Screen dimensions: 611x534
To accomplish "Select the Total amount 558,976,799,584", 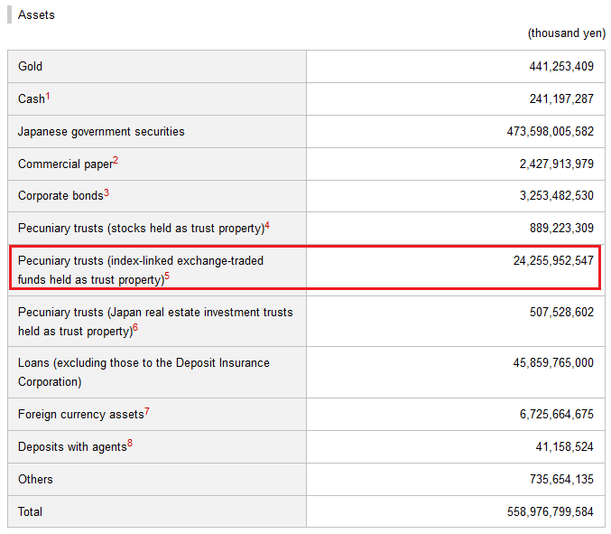I will click(551, 512).
